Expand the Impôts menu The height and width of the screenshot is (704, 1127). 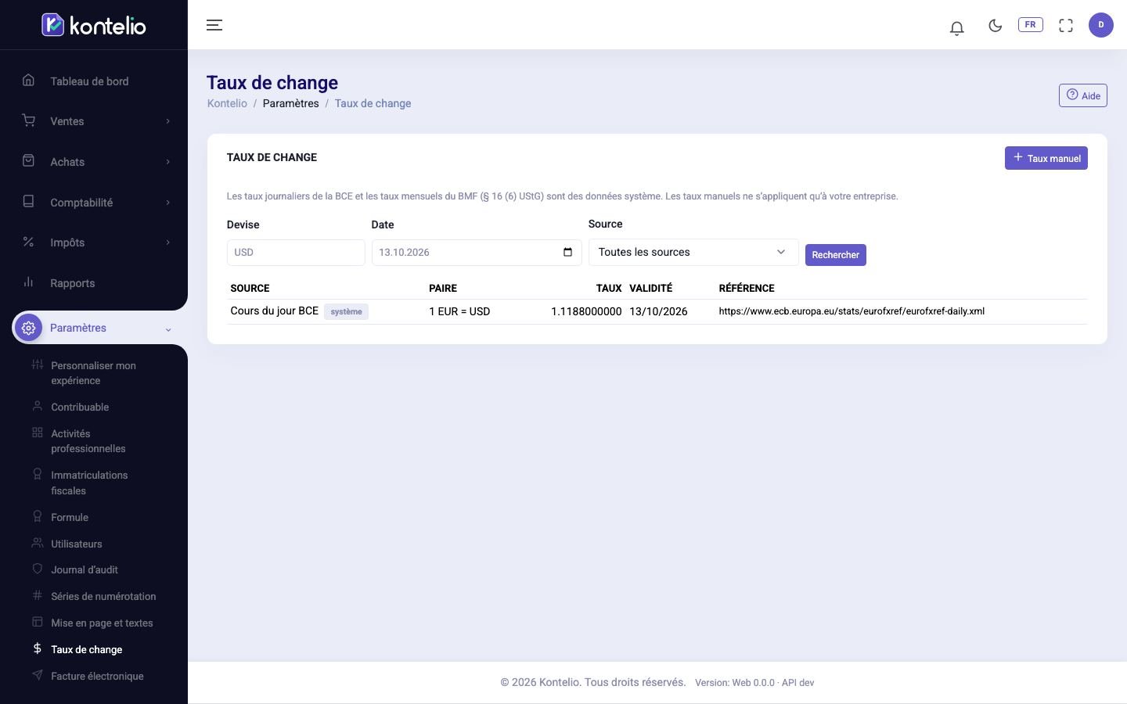coord(94,242)
